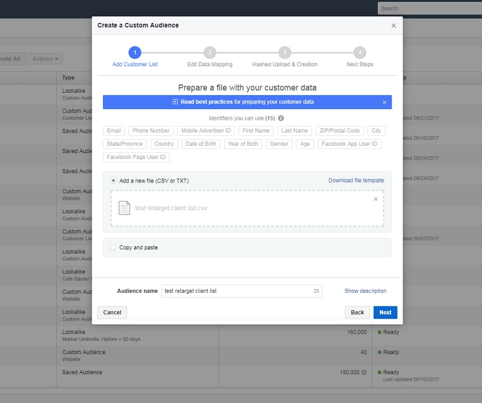Screen dimensions: 482x403
Task: Click the Facebook App User ID tag
Action: coord(349,144)
